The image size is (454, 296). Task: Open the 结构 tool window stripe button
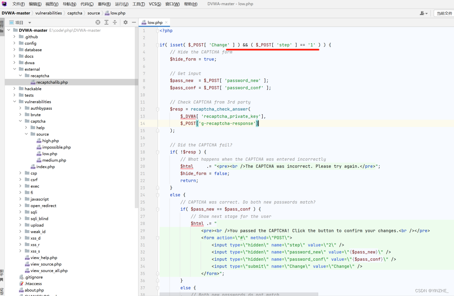click(2, 291)
